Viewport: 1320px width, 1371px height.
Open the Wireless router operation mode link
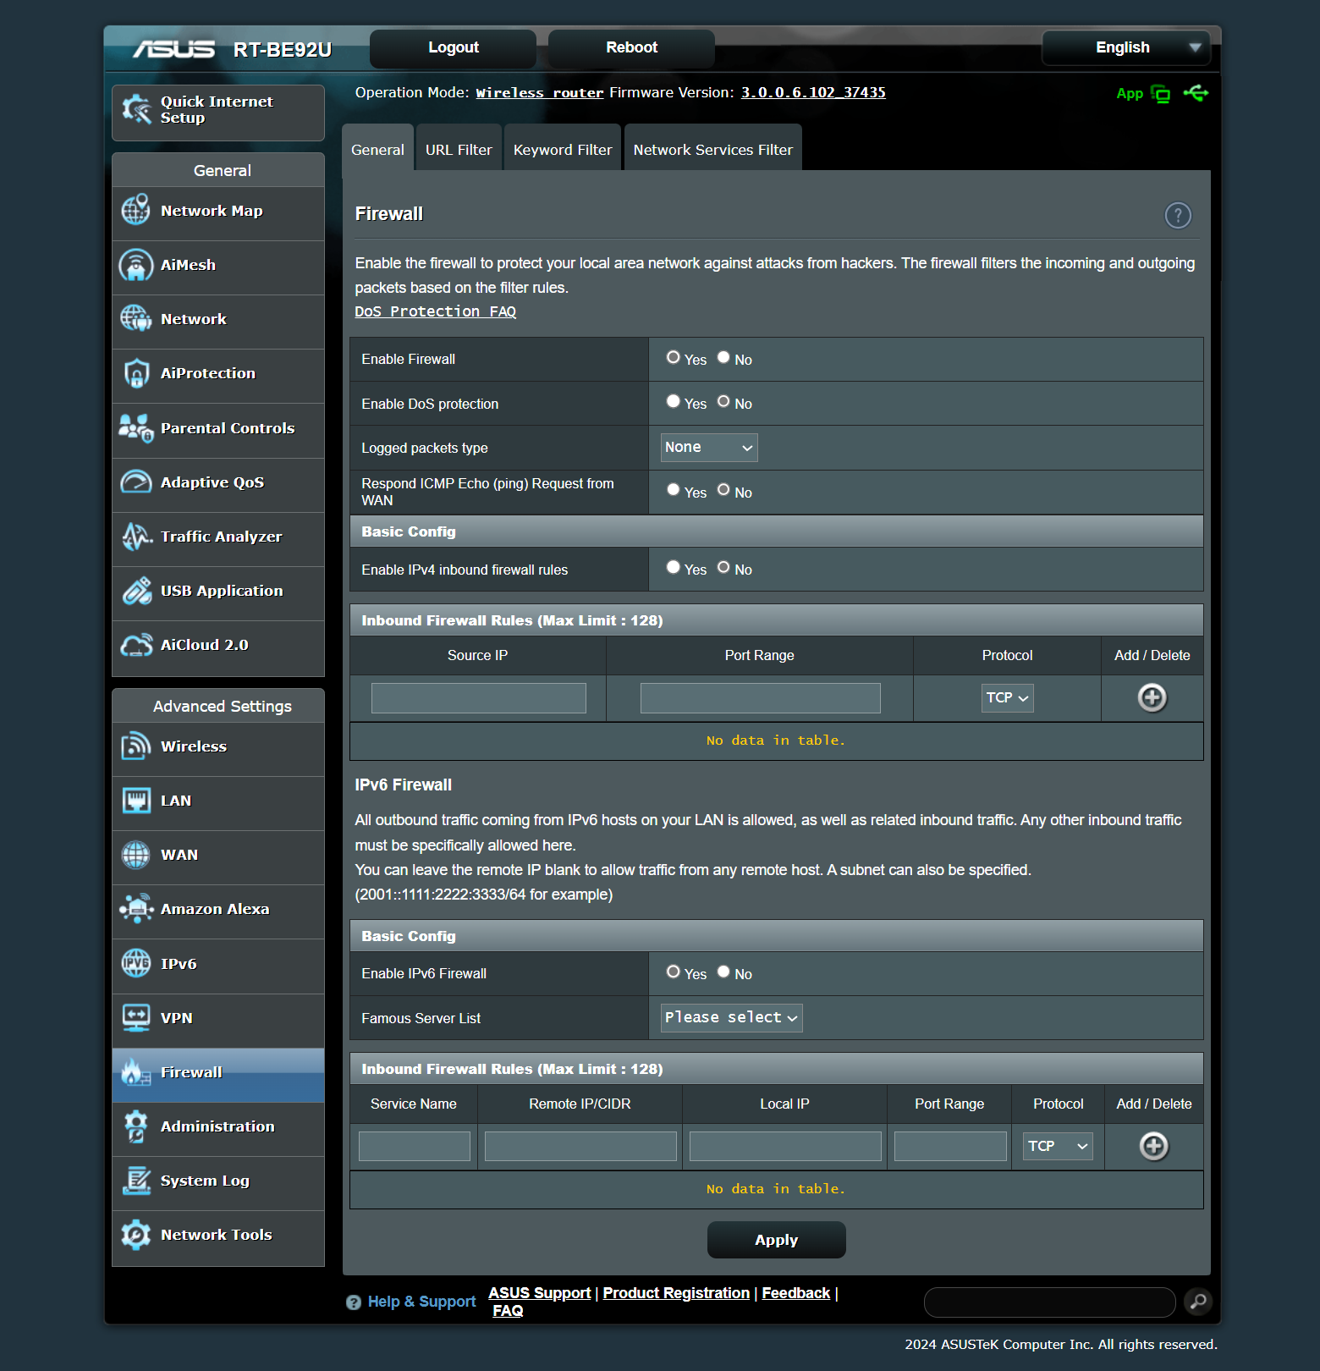click(540, 93)
